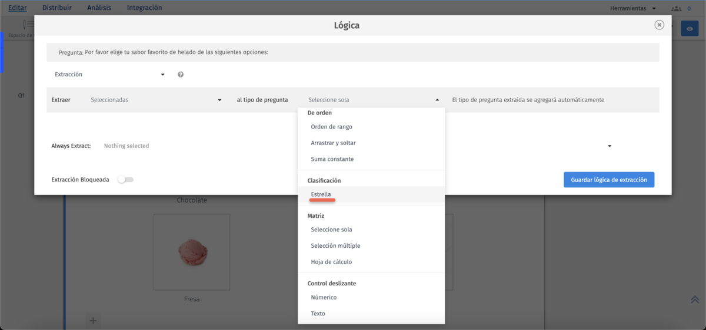The height and width of the screenshot is (330, 706).
Task: Open the Extracción help question mark icon
Action: click(181, 75)
